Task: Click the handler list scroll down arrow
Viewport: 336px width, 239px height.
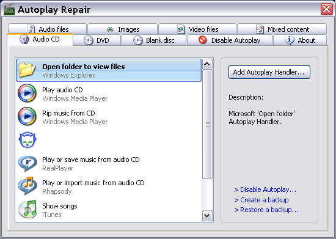Action: point(207,216)
